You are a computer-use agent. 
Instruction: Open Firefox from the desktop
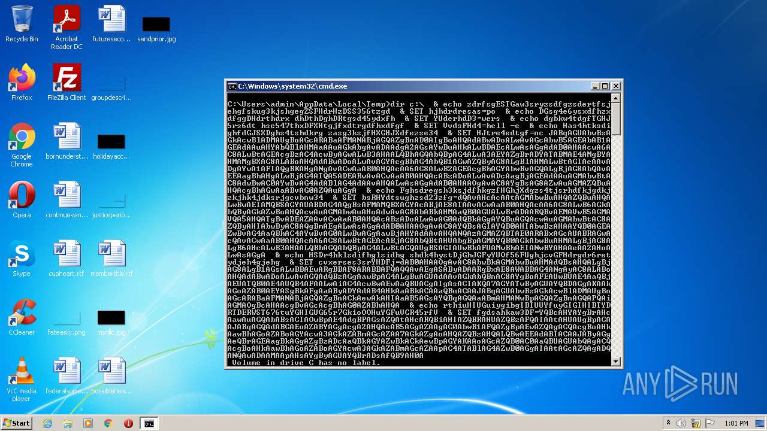click(x=22, y=83)
